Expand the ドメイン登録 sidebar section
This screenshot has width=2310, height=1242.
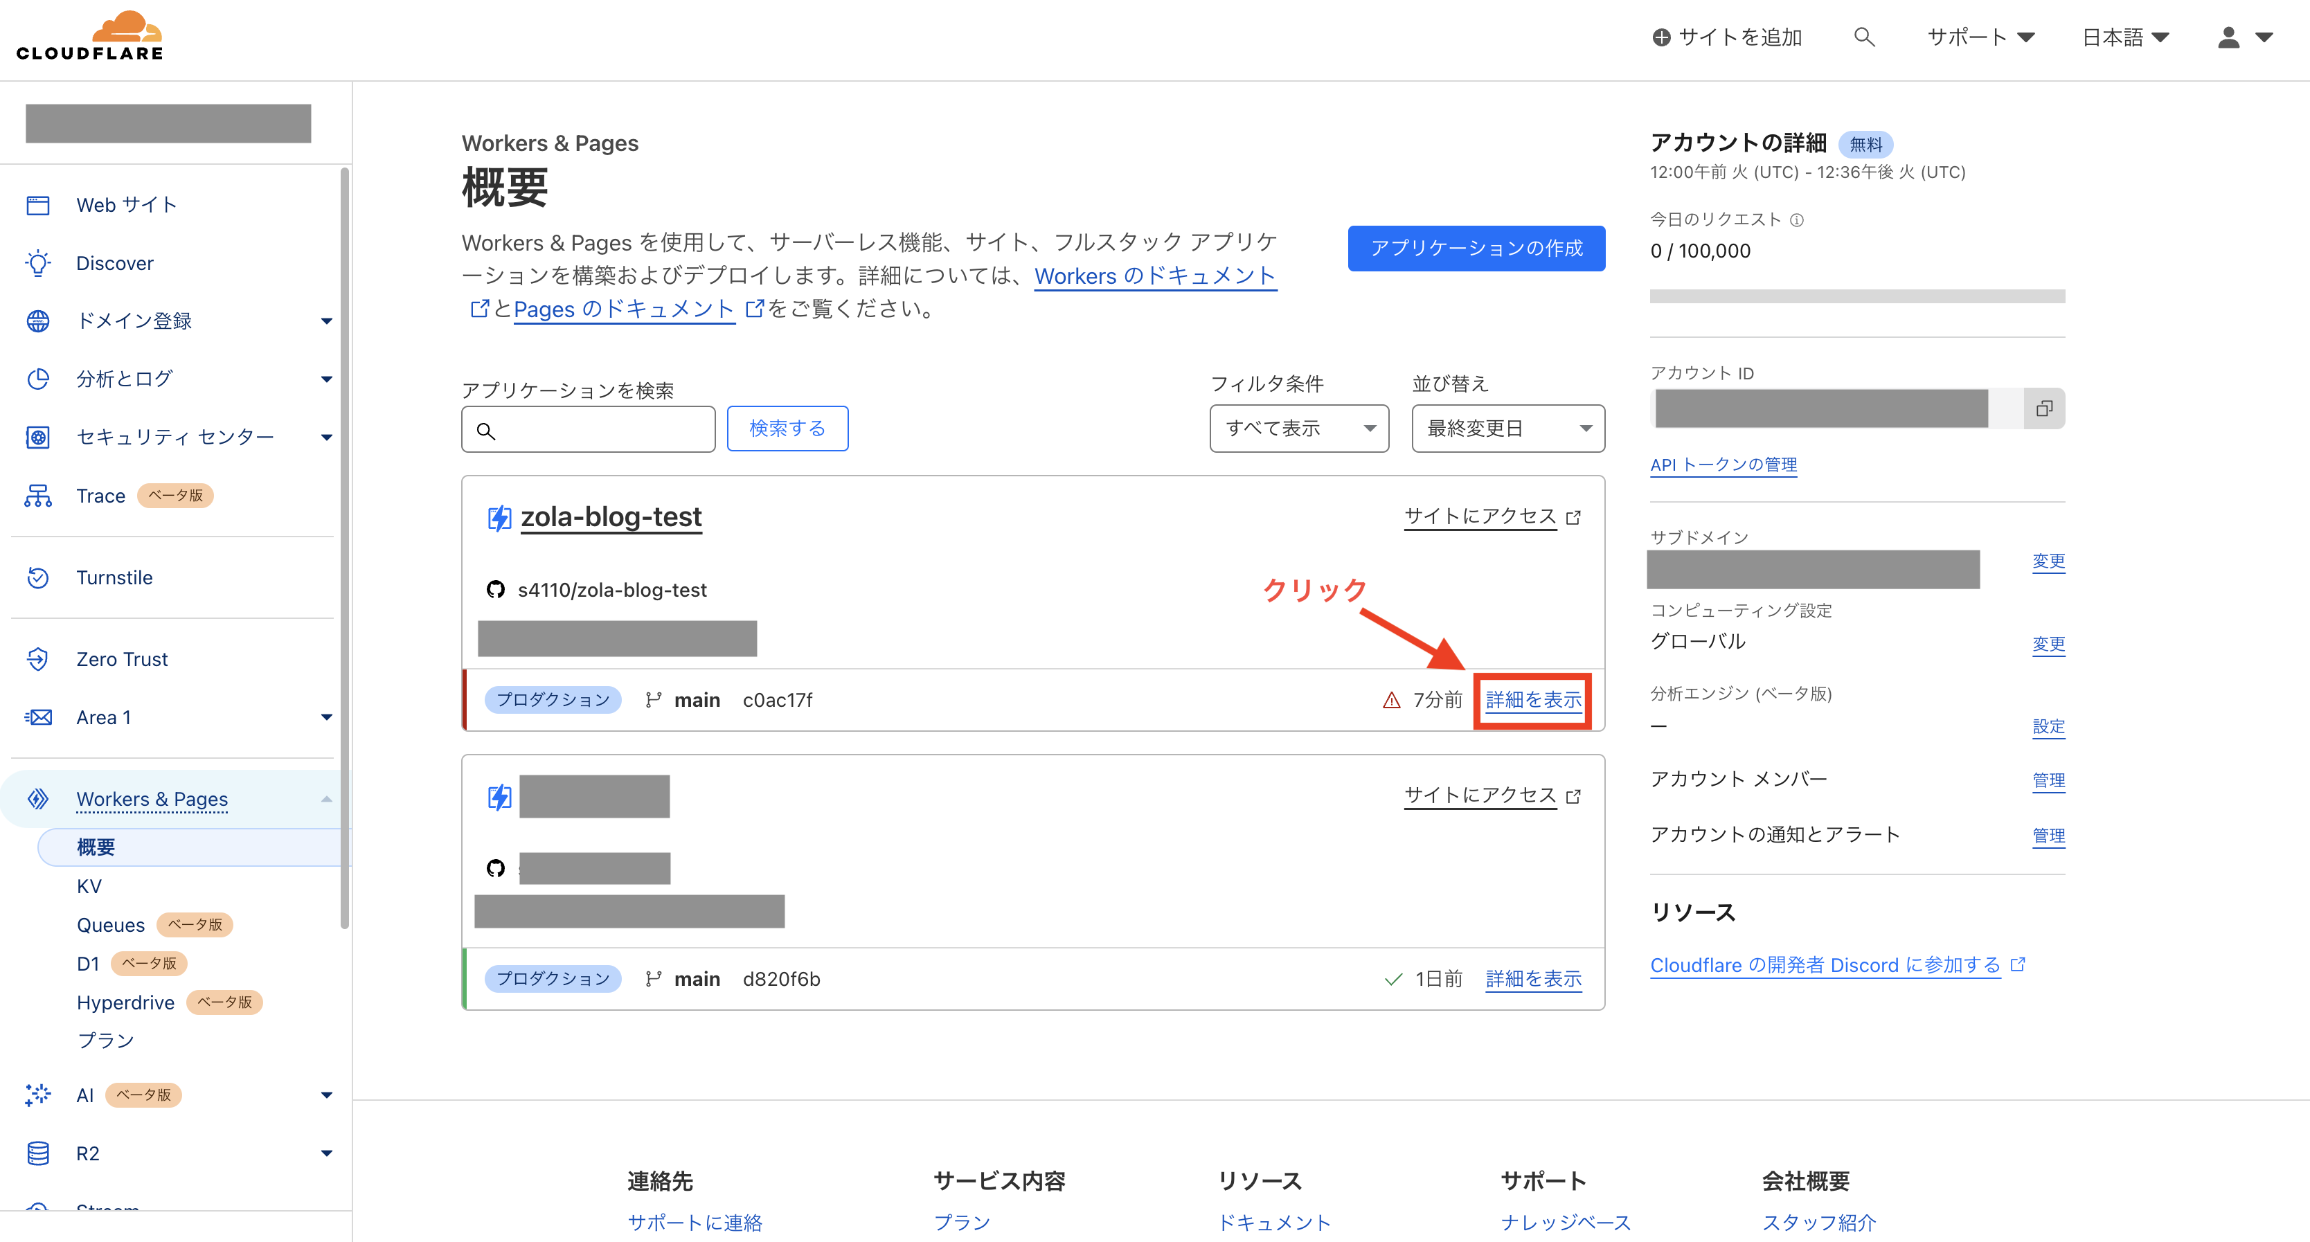pos(326,321)
